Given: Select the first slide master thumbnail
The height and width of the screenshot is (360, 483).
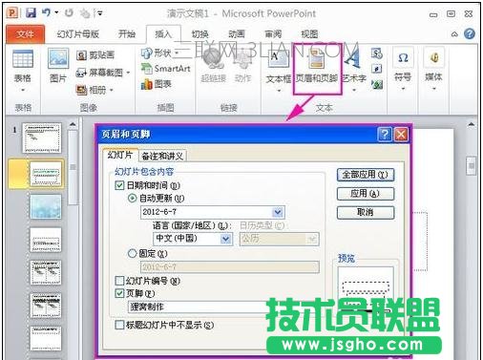Looking at the screenshot, I should coord(41,138).
